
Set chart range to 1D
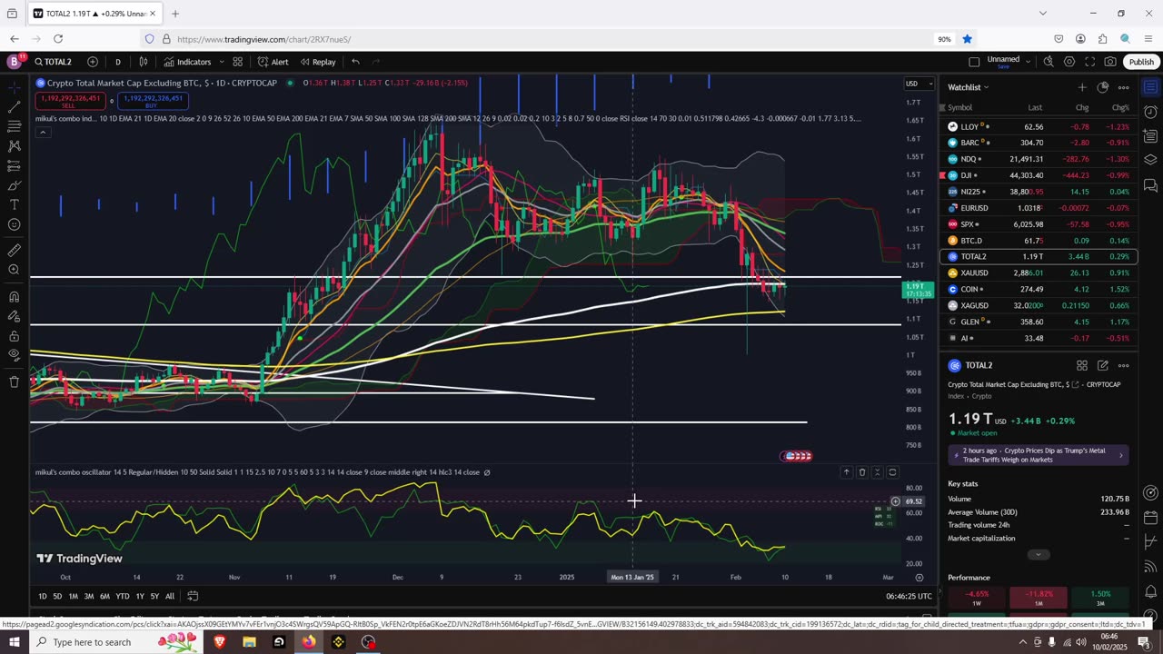pyautogui.click(x=42, y=596)
